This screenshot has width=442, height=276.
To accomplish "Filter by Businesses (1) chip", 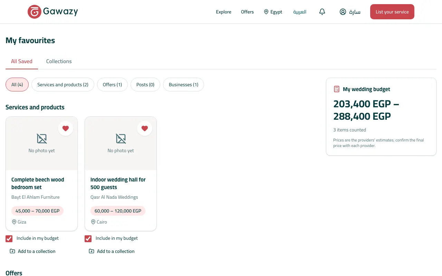I will click(183, 85).
